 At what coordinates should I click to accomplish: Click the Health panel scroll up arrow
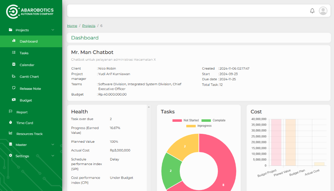149,107
